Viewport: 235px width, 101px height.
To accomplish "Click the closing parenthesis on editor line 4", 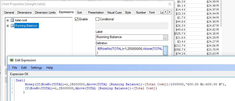I will (x=24, y=92).
